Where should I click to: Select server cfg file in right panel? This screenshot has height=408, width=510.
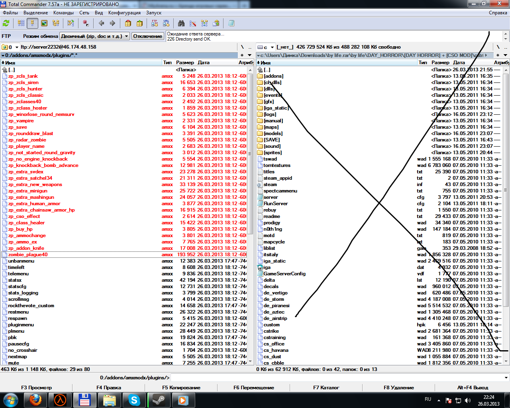point(379,197)
